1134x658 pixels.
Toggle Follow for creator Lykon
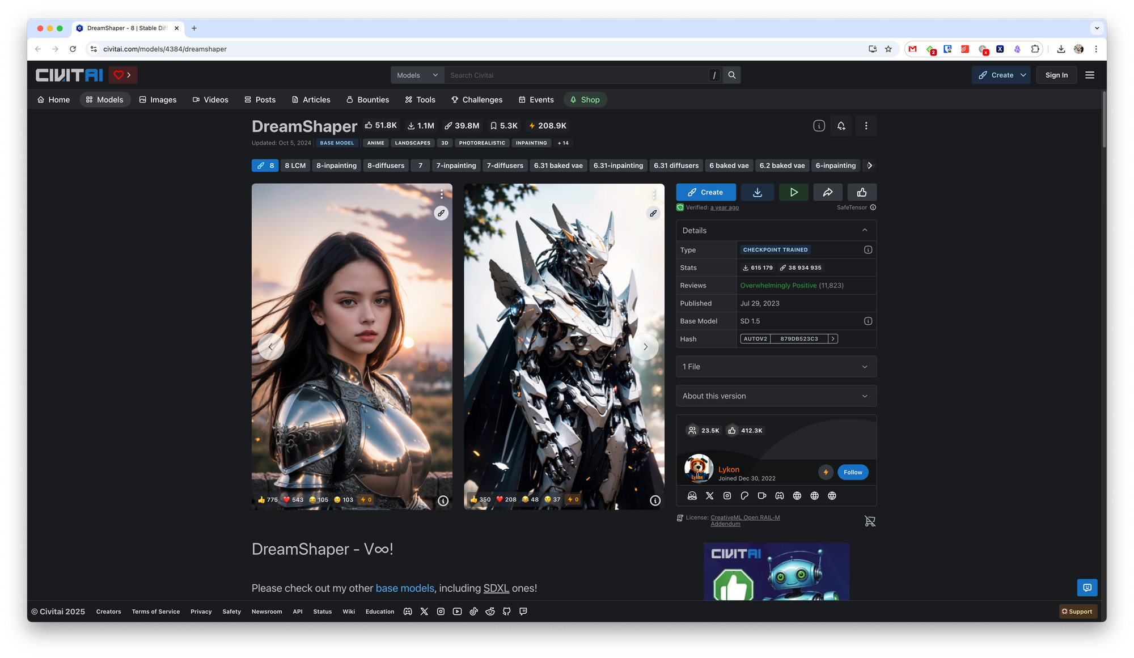click(x=852, y=472)
